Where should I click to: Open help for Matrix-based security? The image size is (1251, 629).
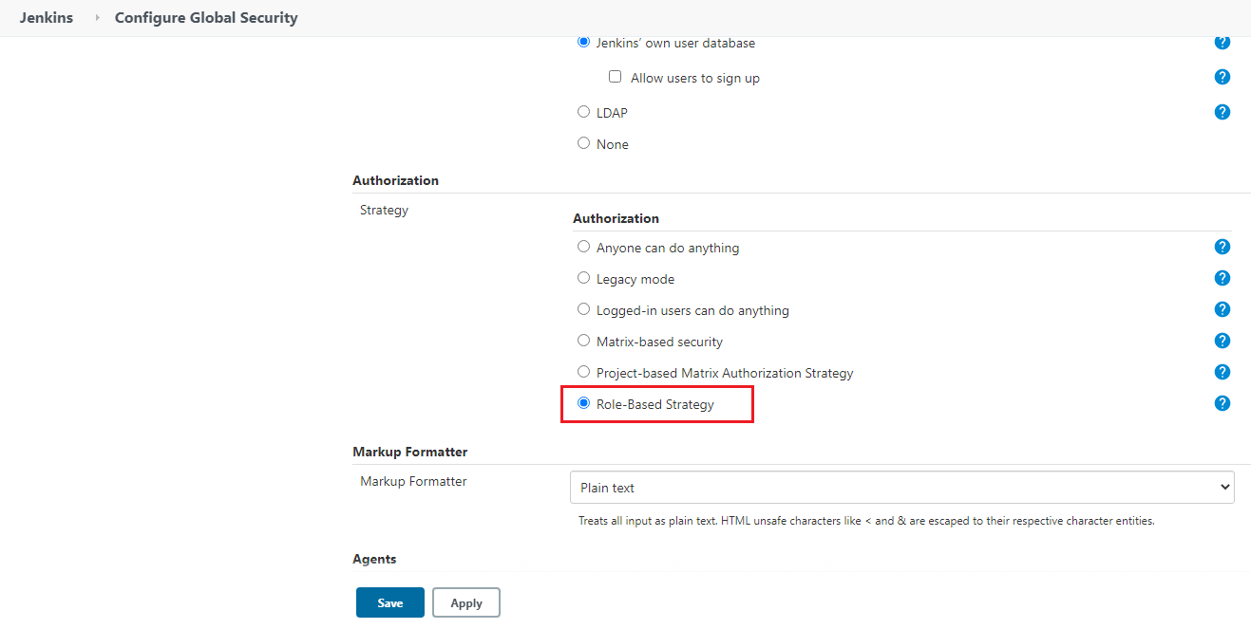pyautogui.click(x=1223, y=341)
